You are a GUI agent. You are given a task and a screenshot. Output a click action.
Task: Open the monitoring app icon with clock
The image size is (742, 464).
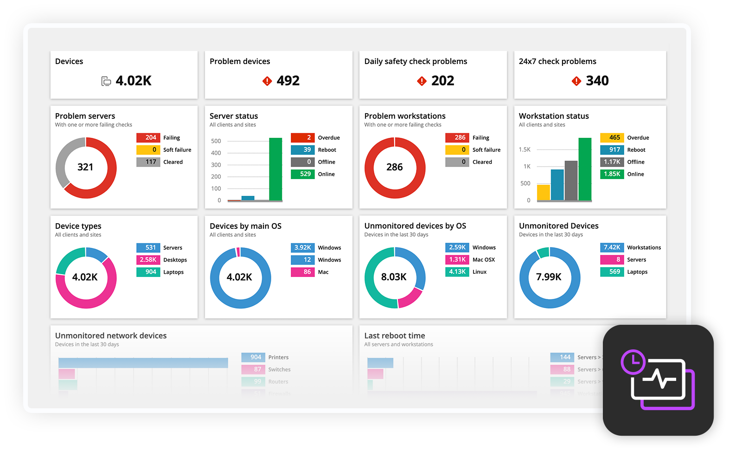[x=658, y=380]
